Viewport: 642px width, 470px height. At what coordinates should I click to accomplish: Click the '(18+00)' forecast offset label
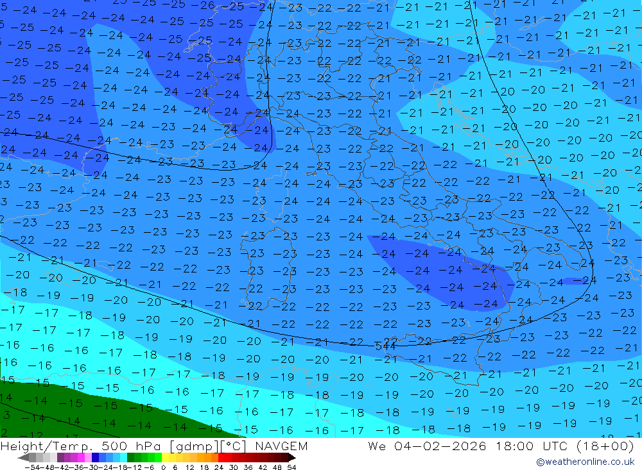(605, 446)
